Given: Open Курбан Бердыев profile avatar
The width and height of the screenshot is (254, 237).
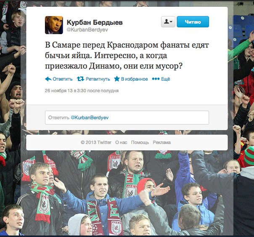Looking at the screenshot, I should (x=54, y=25).
